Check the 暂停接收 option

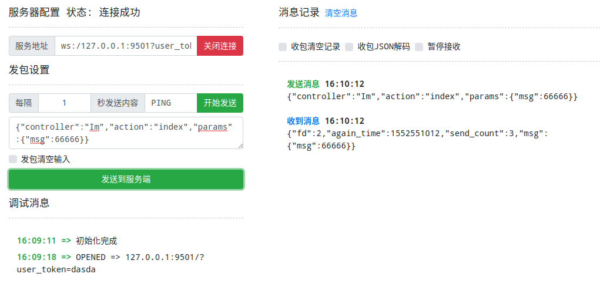tap(419, 47)
